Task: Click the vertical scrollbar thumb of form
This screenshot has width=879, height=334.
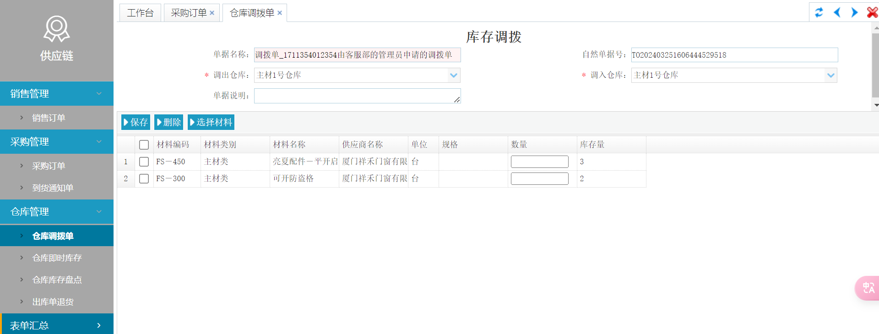Action: (x=875, y=65)
